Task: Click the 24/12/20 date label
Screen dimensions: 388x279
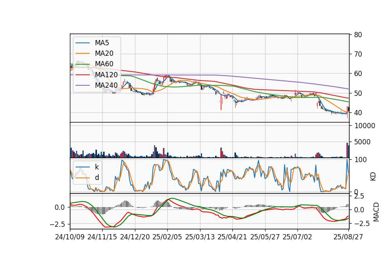Action: point(135,237)
